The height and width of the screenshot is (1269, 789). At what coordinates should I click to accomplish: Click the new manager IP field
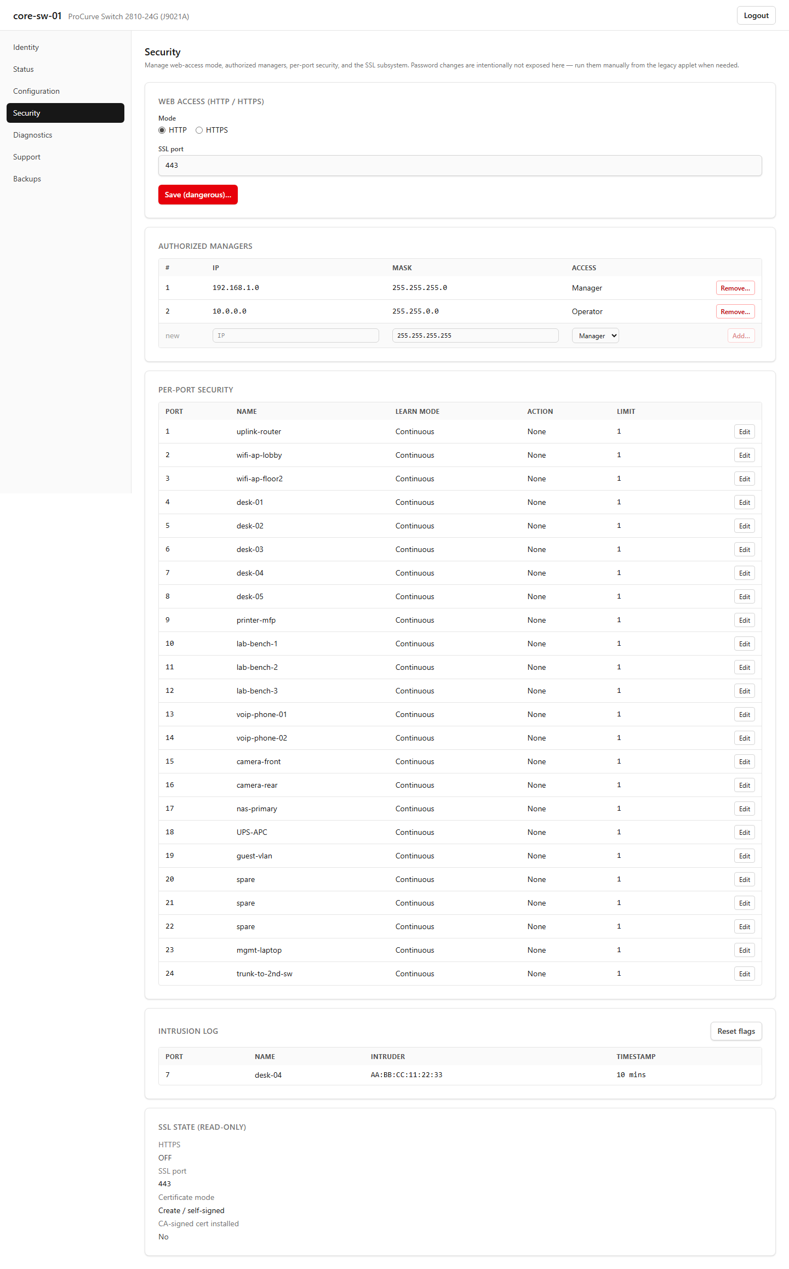[295, 335]
